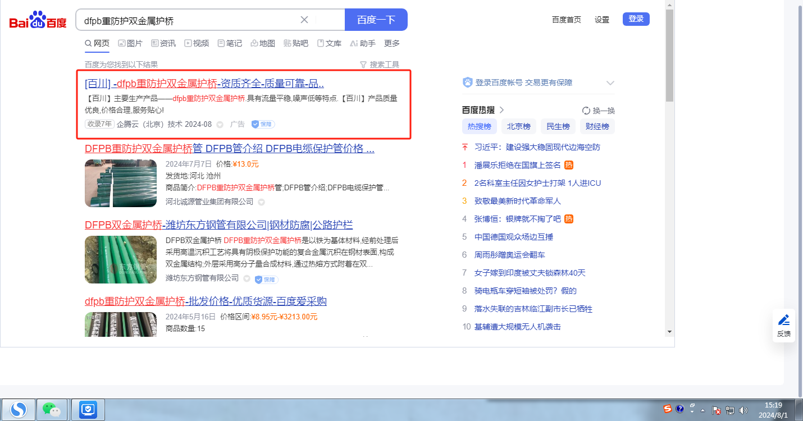Select the 财经榜 hot list tab

click(x=597, y=126)
